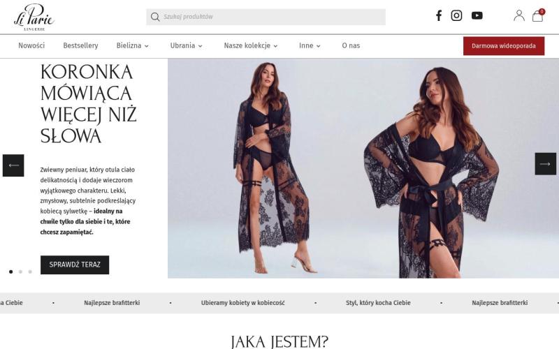The width and height of the screenshot is (559, 349).
Task: Open the Bestsellery menu item
Action: click(80, 45)
